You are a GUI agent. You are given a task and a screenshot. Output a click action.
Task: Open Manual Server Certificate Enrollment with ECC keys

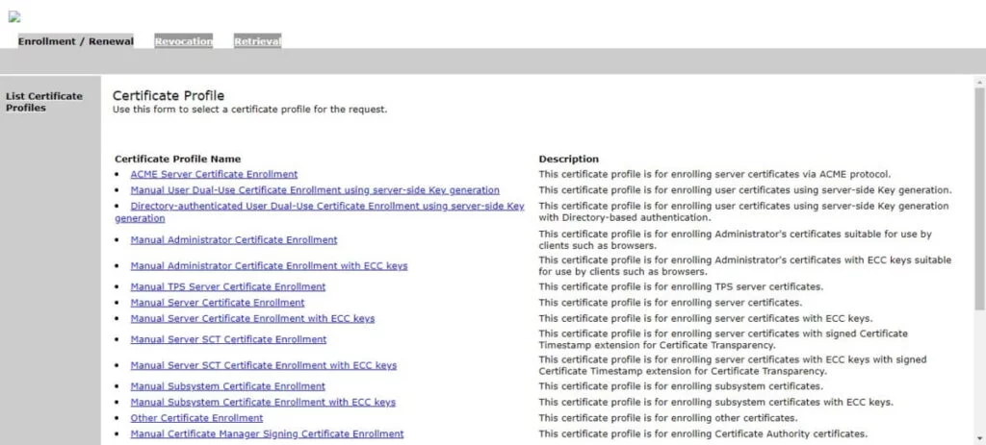[x=253, y=319]
